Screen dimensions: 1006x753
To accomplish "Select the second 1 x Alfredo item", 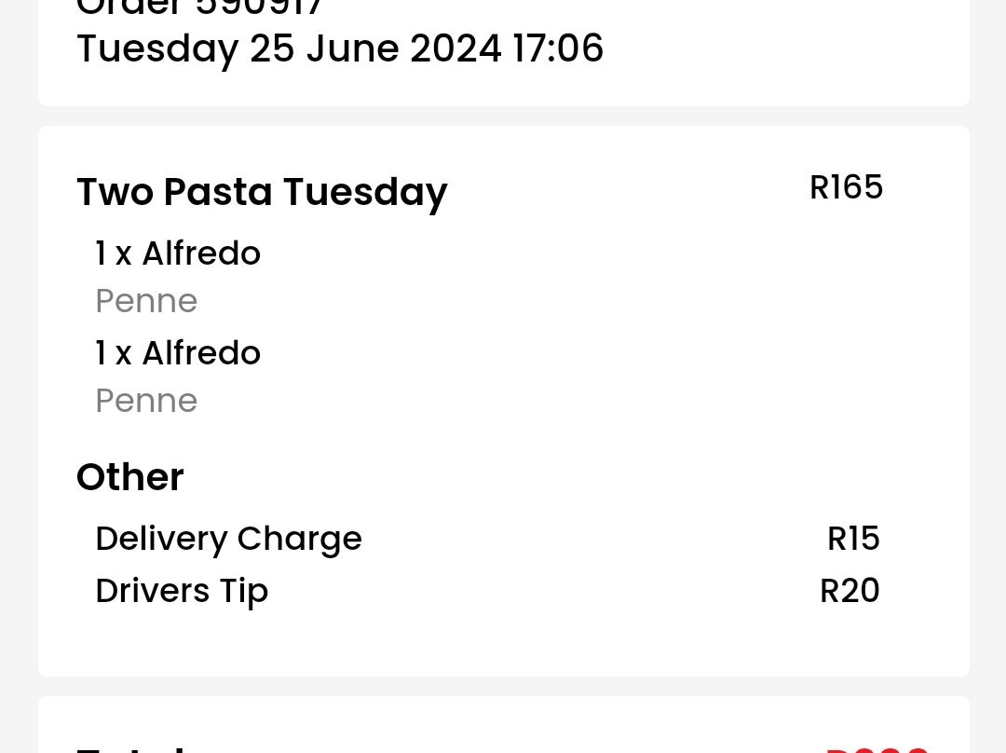I will pos(178,352).
